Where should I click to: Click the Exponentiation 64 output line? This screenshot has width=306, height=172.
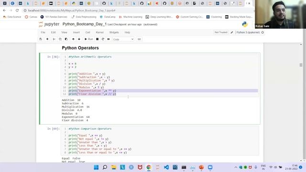(x=76, y=117)
